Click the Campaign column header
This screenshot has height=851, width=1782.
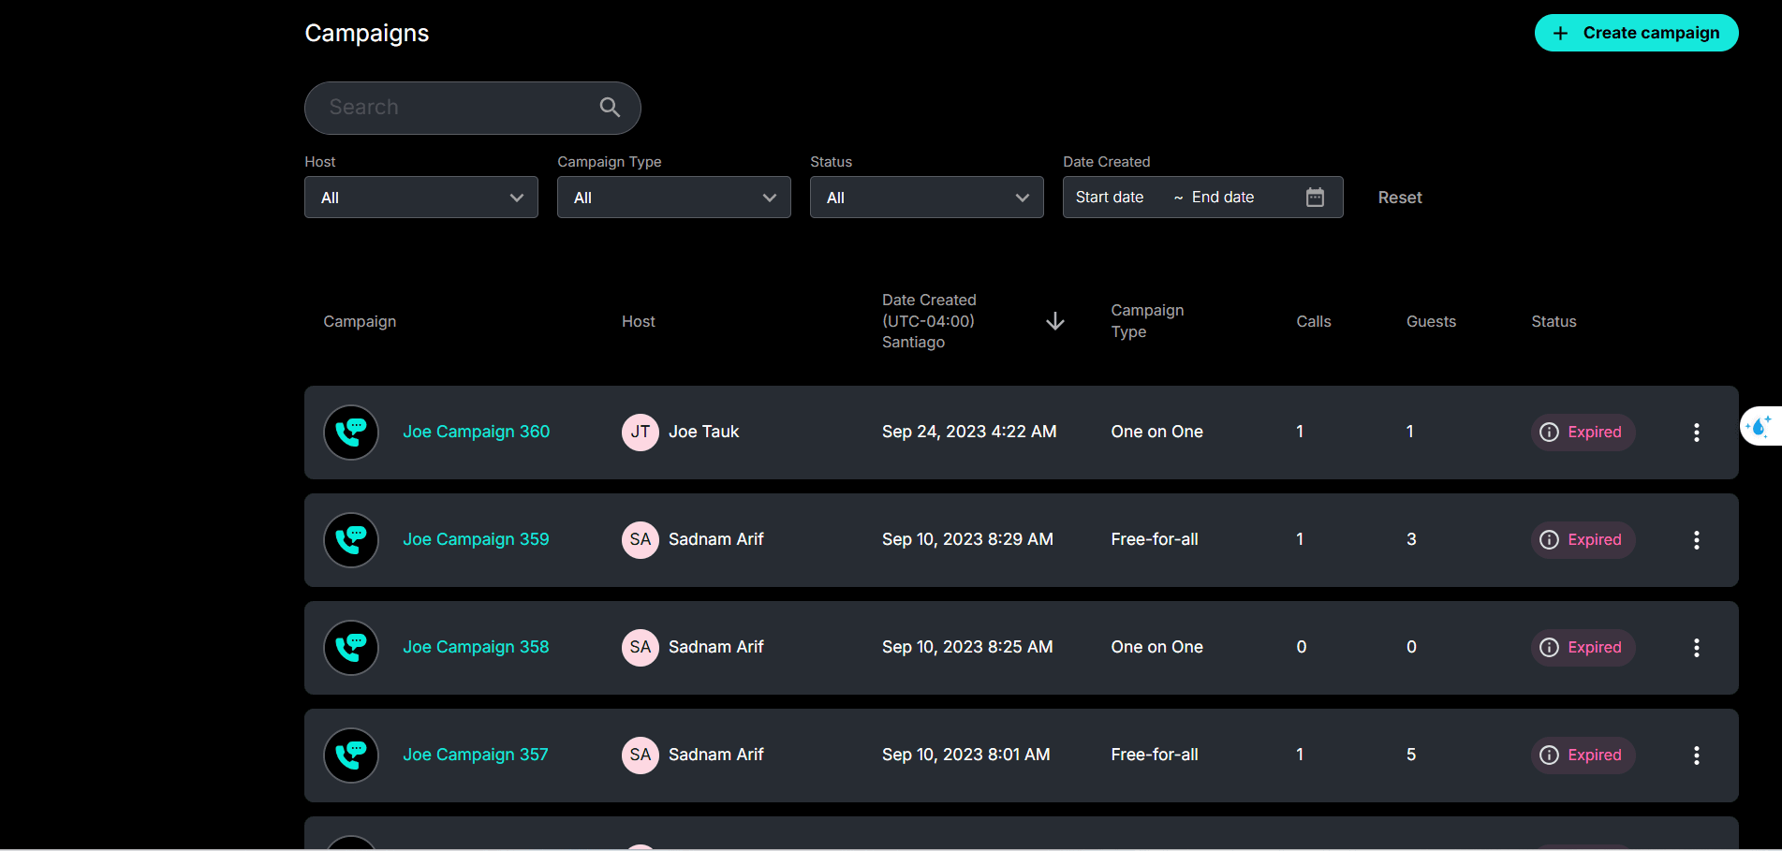pos(360,321)
